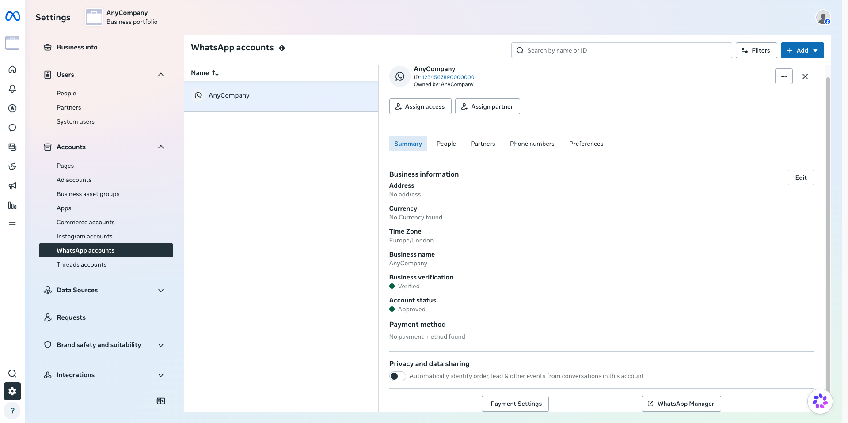Close the AnyCompany details panel

pyautogui.click(x=805, y=76)
